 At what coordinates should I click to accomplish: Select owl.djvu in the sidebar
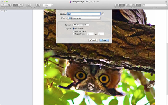4,11
